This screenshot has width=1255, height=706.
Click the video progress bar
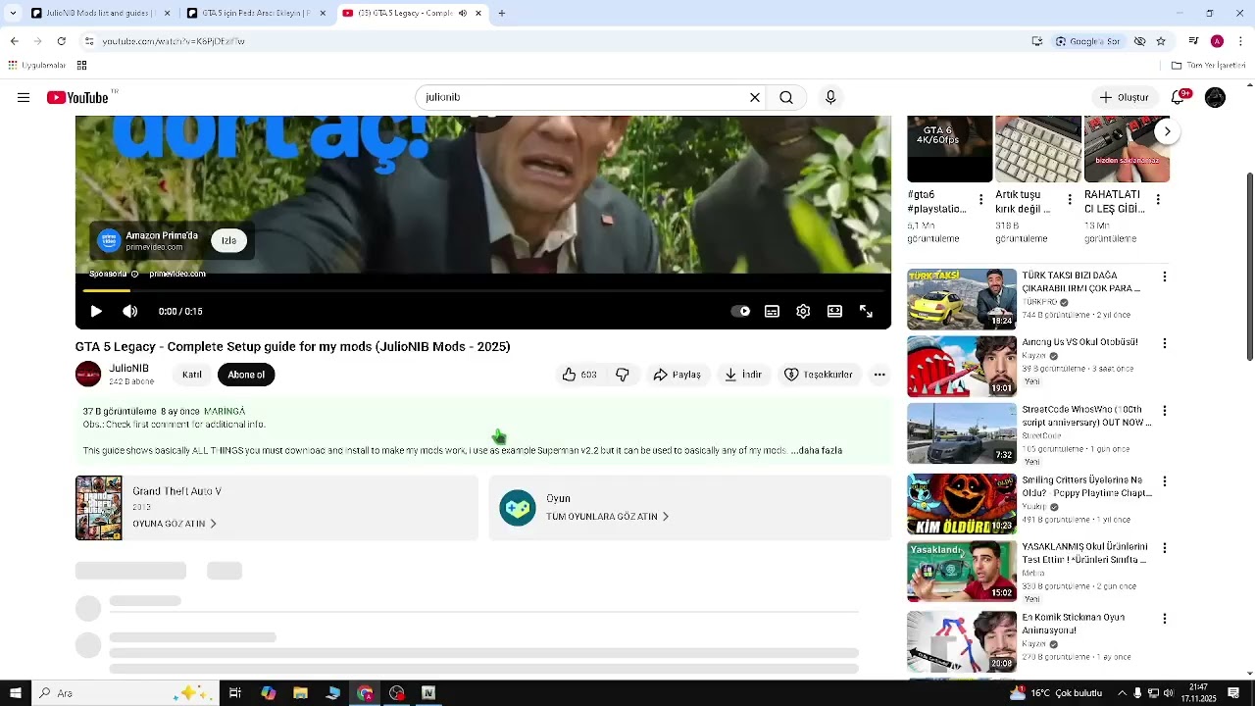[483, 290]
